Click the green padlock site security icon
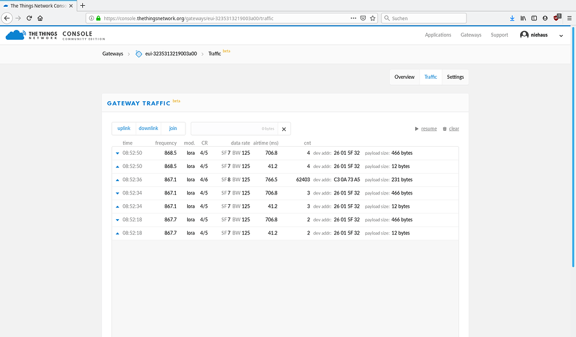This screenshot has width=576, height=337. pos(98,18)
